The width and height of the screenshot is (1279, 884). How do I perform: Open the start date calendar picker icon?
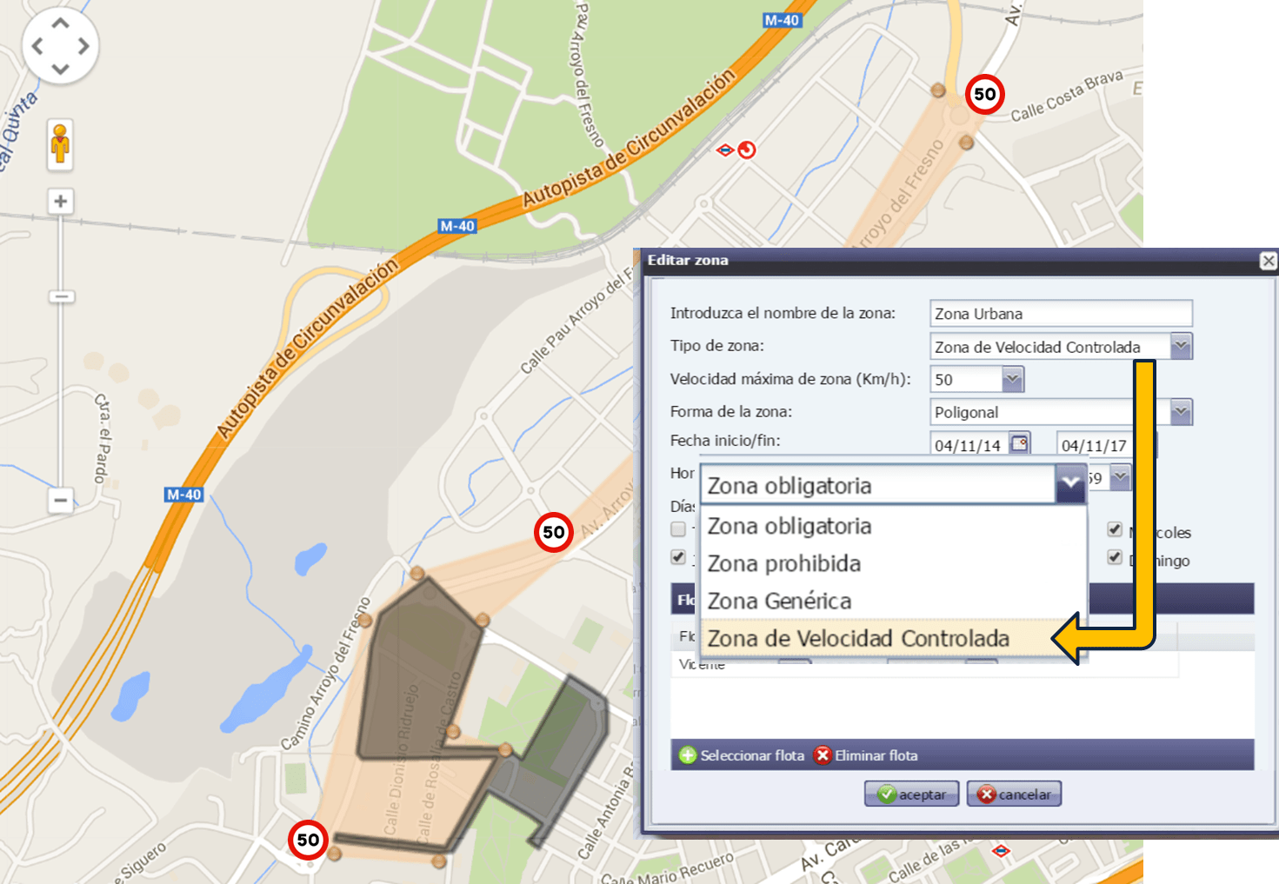tap(1020, 444)
